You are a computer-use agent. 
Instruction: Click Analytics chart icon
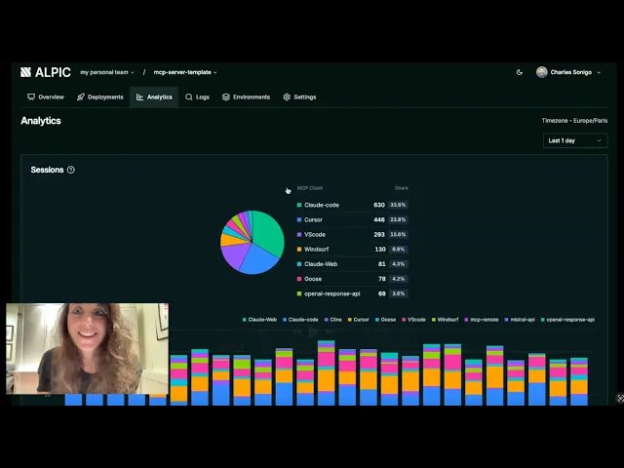pos(139,97)
